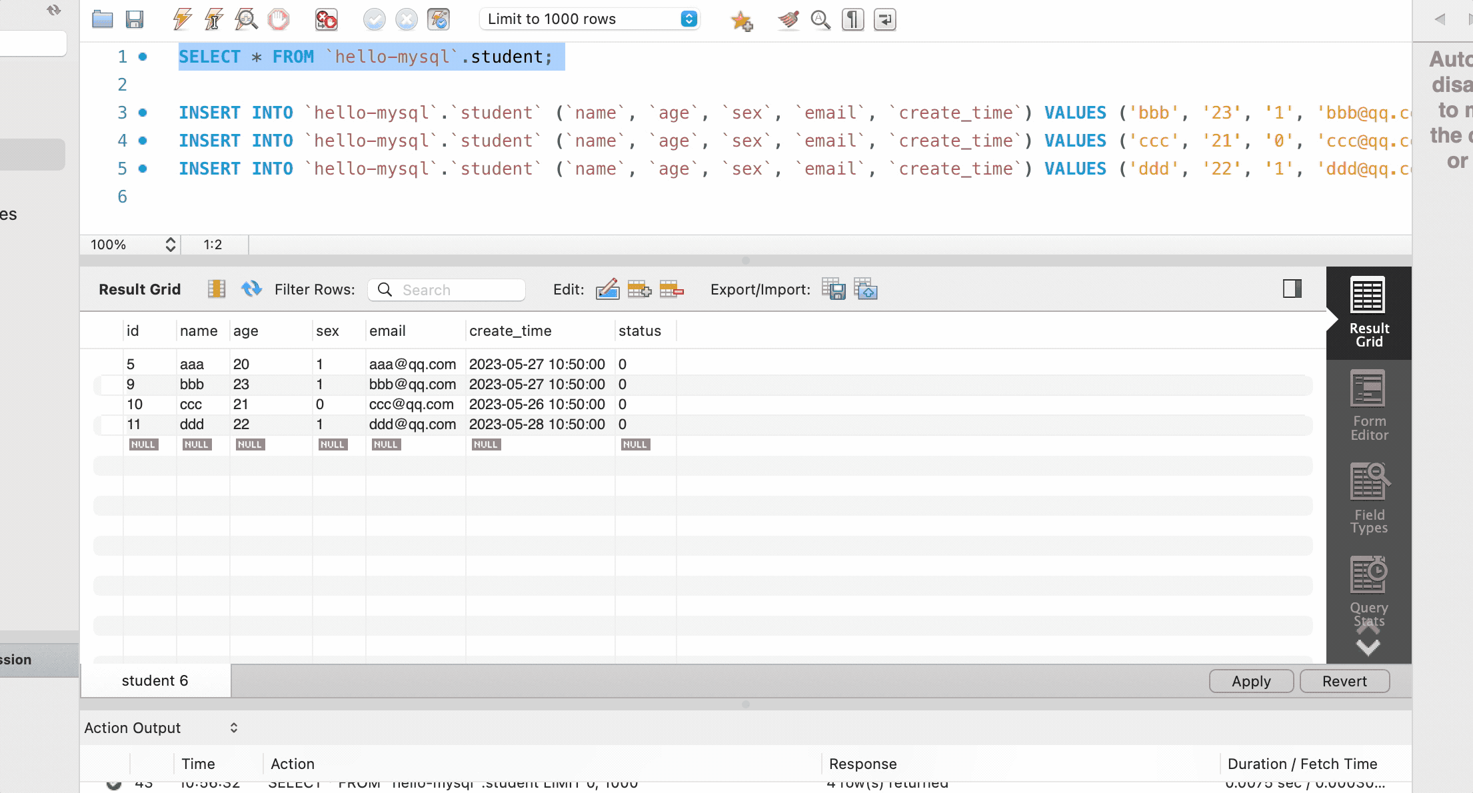The width and height of the screenshot is (1473, 793).
Task: Toggle the auto-commit mode button
Action: pyautogui.click(x=439, y=19)
